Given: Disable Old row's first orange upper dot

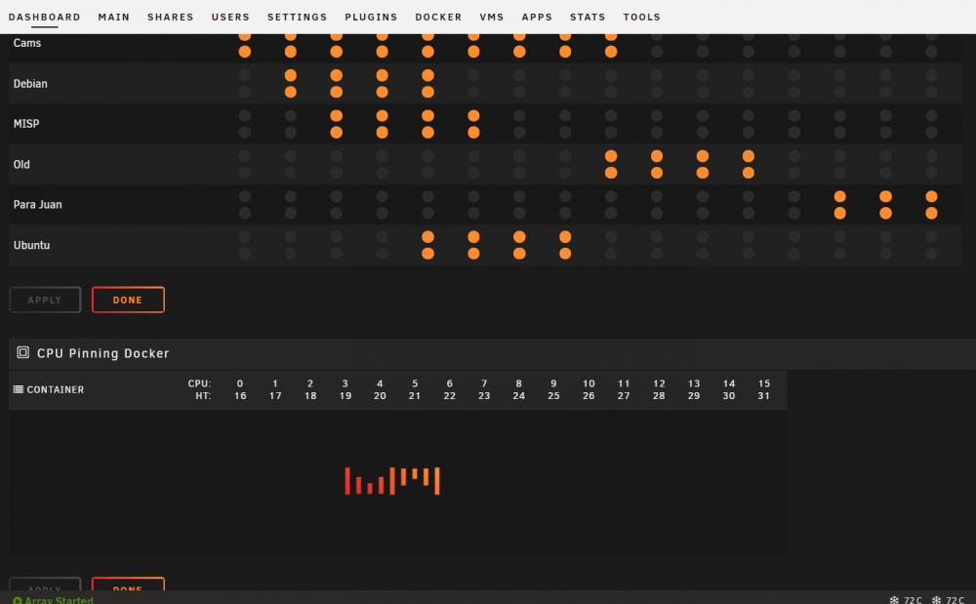Looking at the screenshot, I should coord(611,156).
